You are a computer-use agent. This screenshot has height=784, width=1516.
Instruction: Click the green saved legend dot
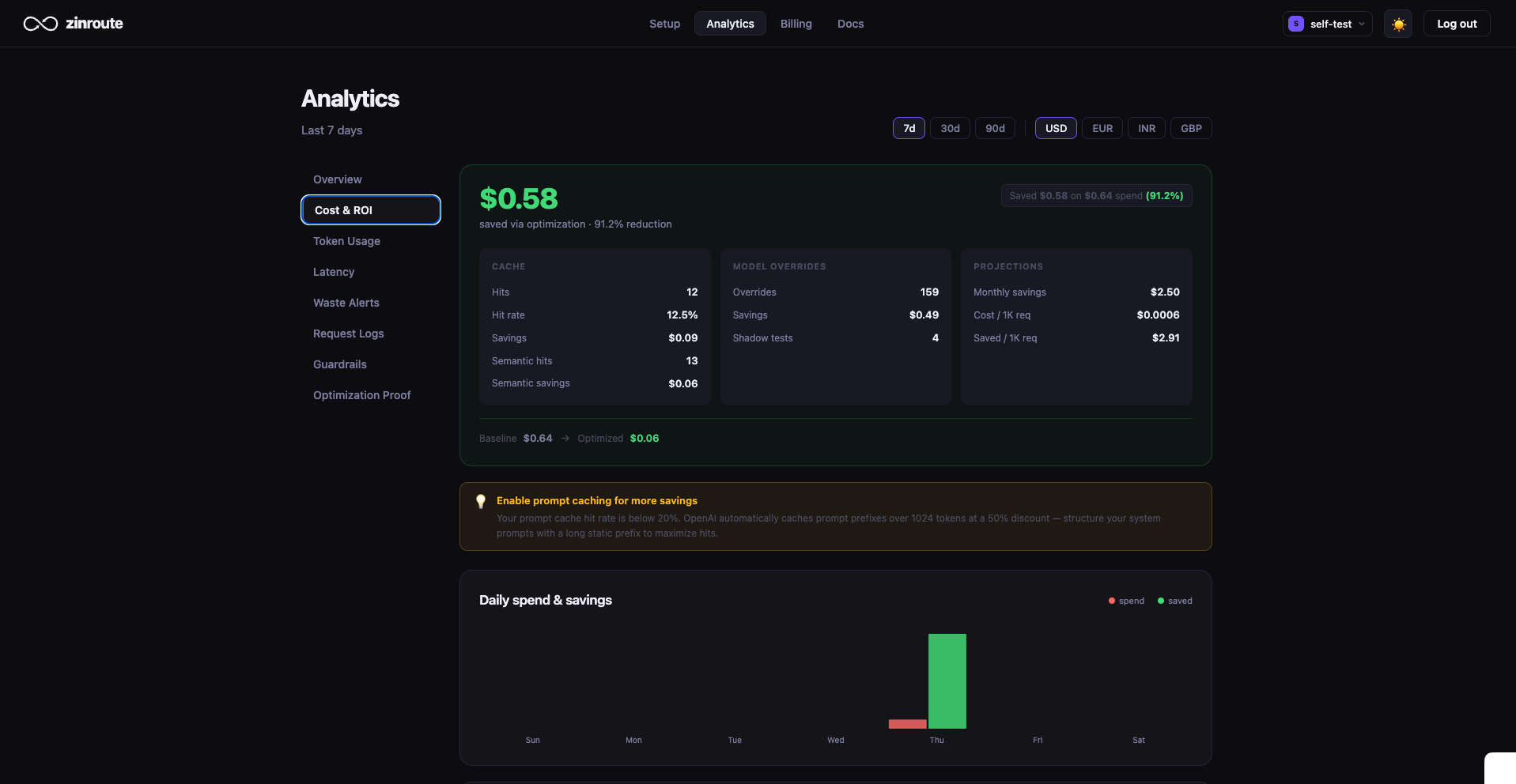pos(1161,601)
